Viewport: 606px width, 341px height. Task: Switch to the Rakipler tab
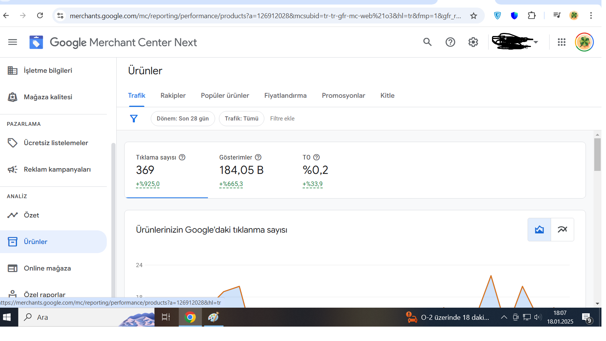(x=173, y=95)
